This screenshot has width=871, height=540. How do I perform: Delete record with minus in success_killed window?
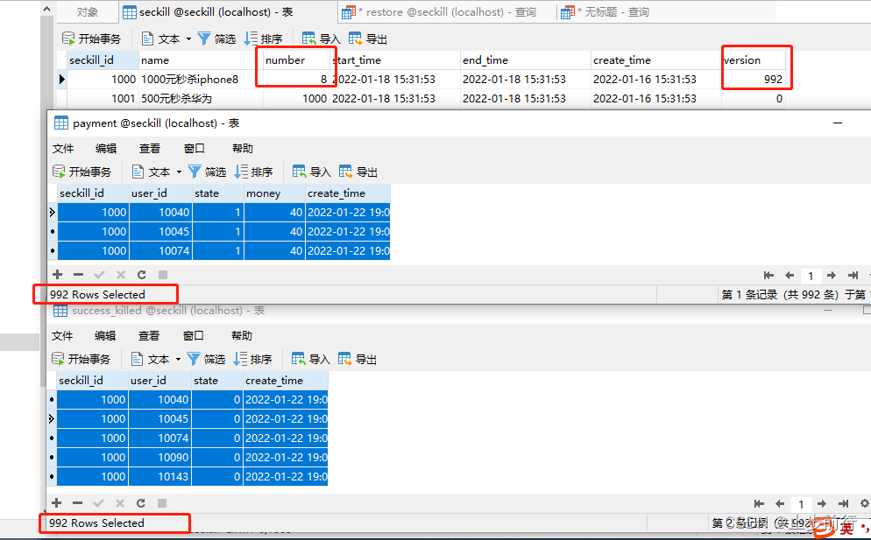(x=77, y=503)
